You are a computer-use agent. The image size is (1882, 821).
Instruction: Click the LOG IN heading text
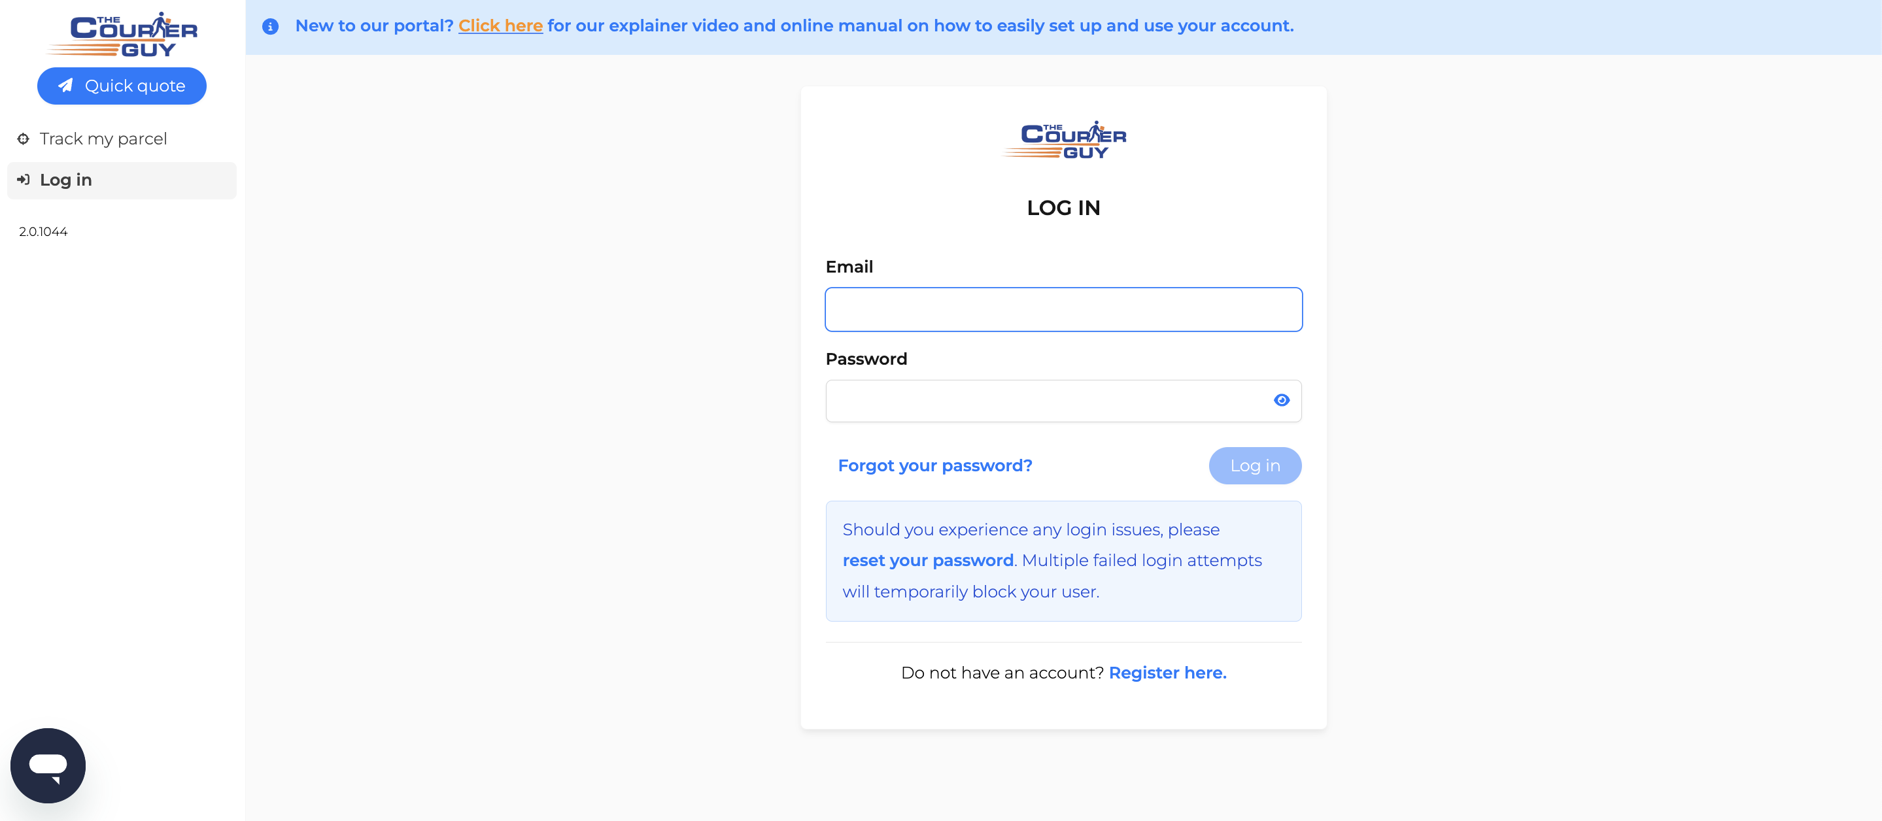click(x=1063, y=208)
